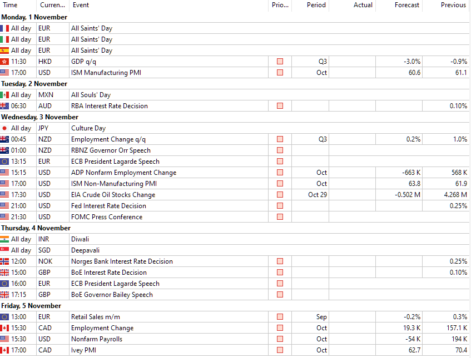Click the priority marker for Nonfarm Payrolls
This screenshot has height=358, width=471.
[x=280, y=339]
